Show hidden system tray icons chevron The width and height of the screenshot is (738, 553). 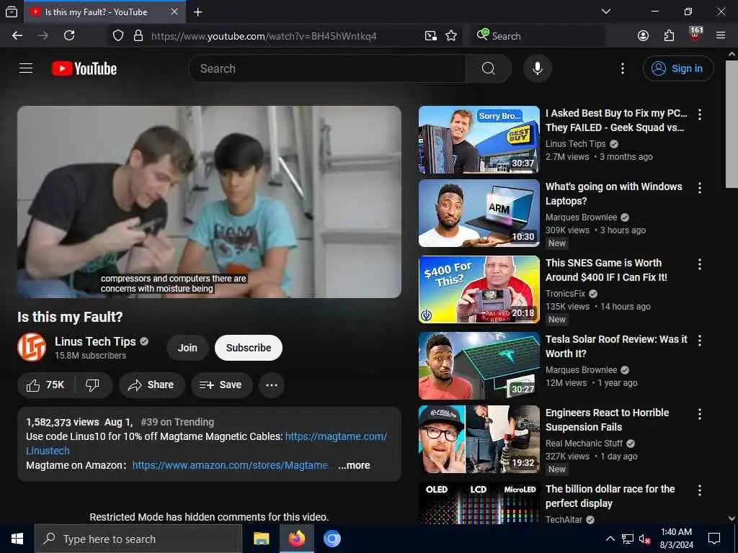pyautogui.click(x=610, y=539)
